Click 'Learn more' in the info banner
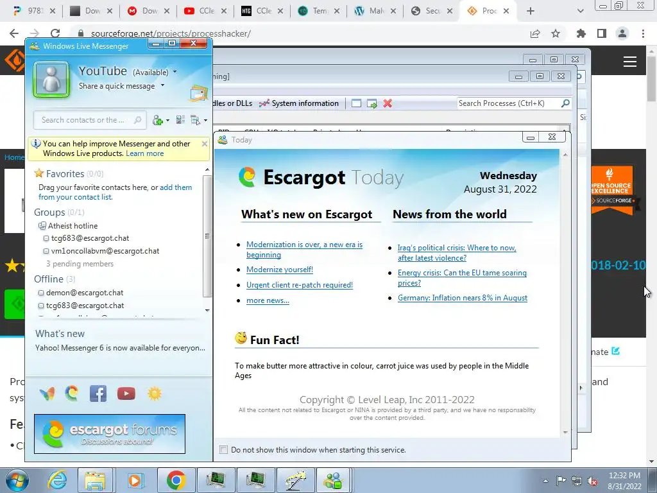 click(x=144, y=153)
